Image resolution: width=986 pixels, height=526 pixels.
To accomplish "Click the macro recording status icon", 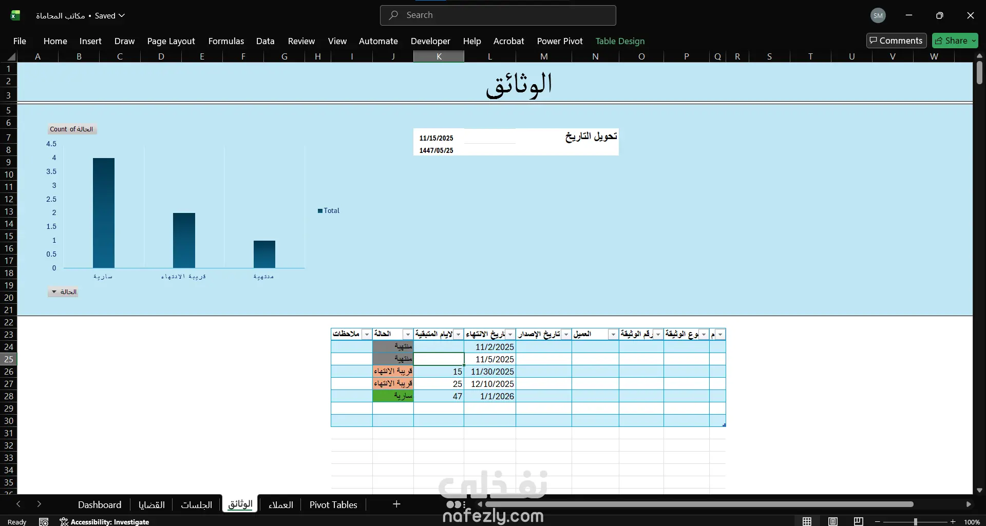I will (x=44, y=522).
